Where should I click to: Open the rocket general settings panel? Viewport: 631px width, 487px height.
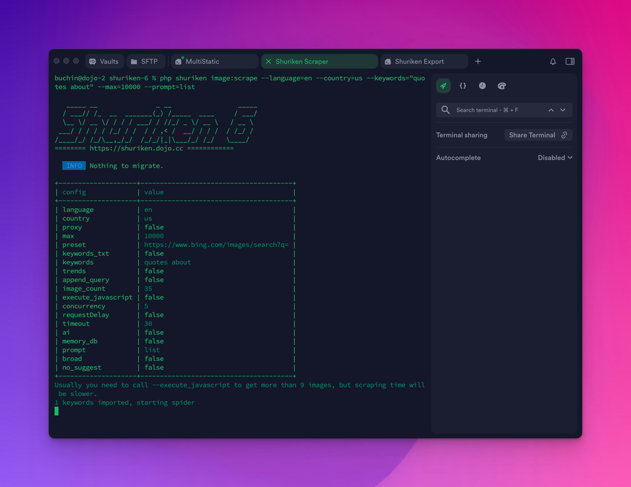coord(443,86)
